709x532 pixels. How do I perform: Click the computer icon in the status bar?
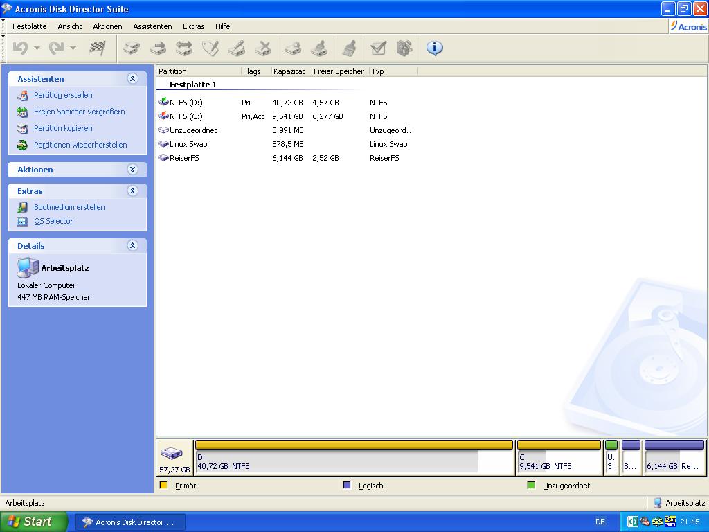pos(658,503)
